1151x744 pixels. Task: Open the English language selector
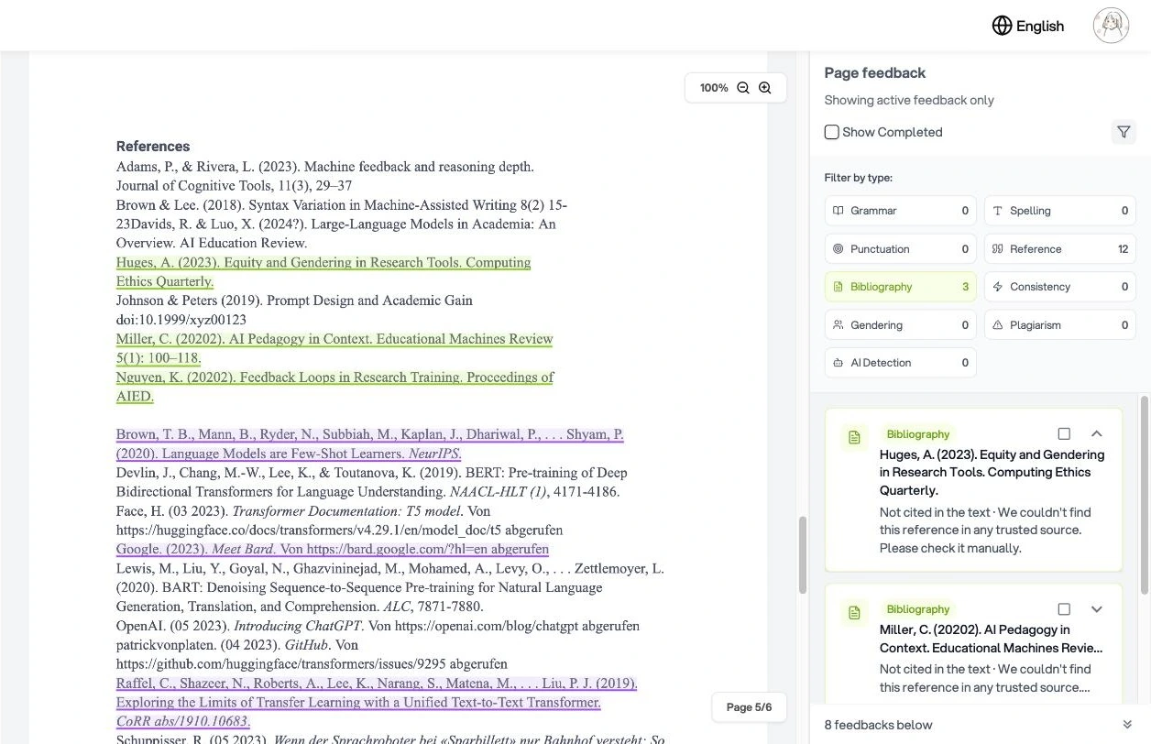(x=1027, y=26)
